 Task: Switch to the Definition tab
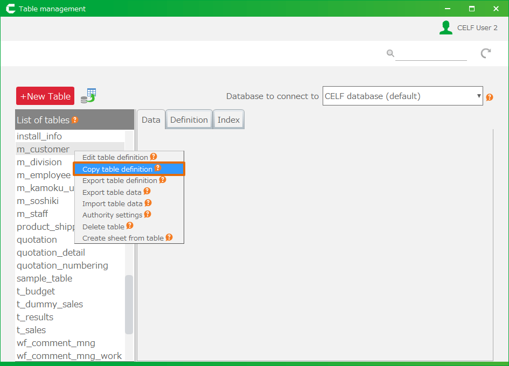pyautogui.click(x=189, y=120)
